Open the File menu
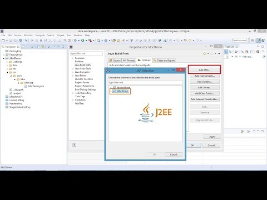Screen dimensions: 267x200 3,35
